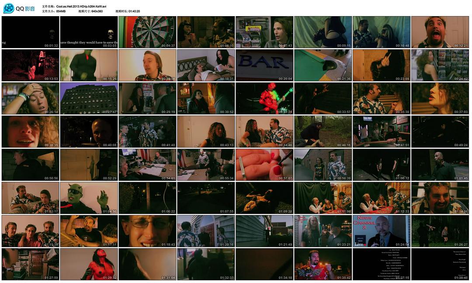
Task: Open the dartboard thumbnail at 00:04:37
Action: (147, 32)
